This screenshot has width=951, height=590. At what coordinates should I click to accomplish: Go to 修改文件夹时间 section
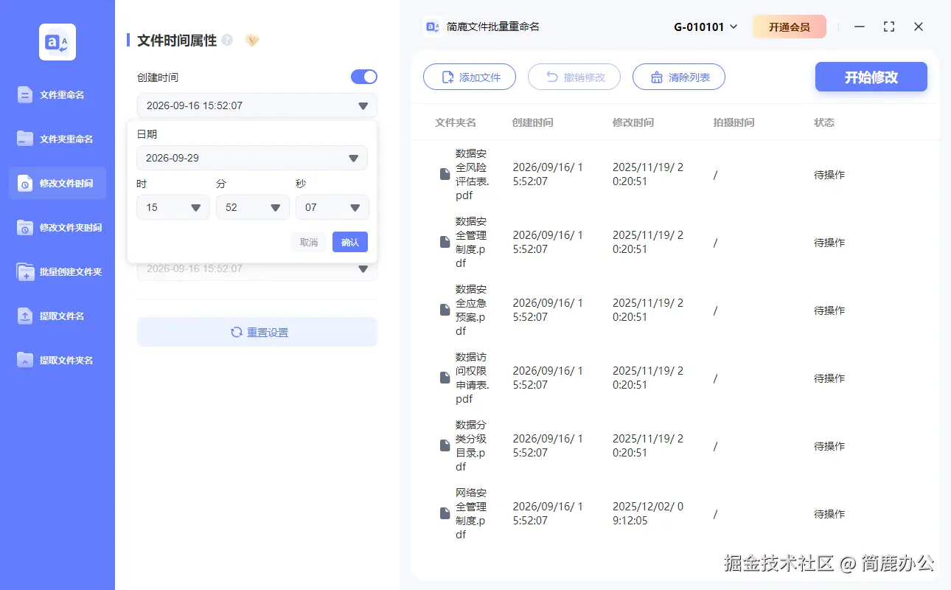coord(58,228)
